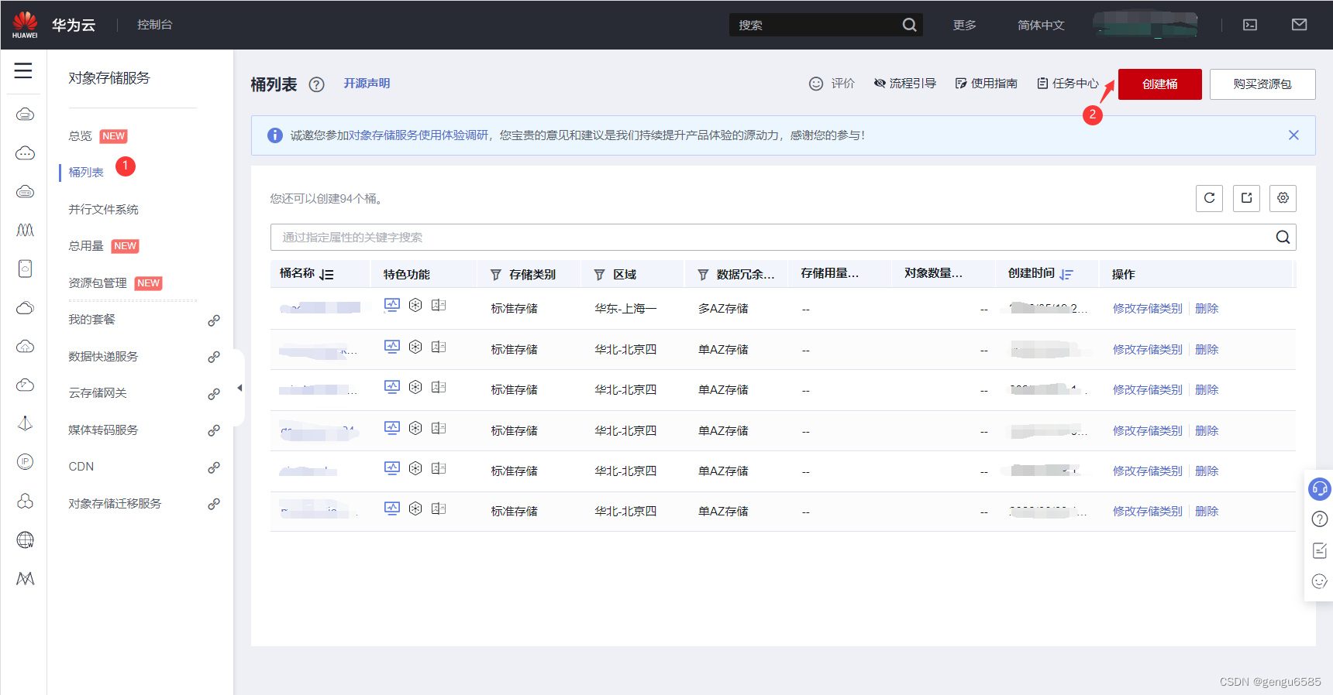Open 使用指南

click(x=987, y=84)
